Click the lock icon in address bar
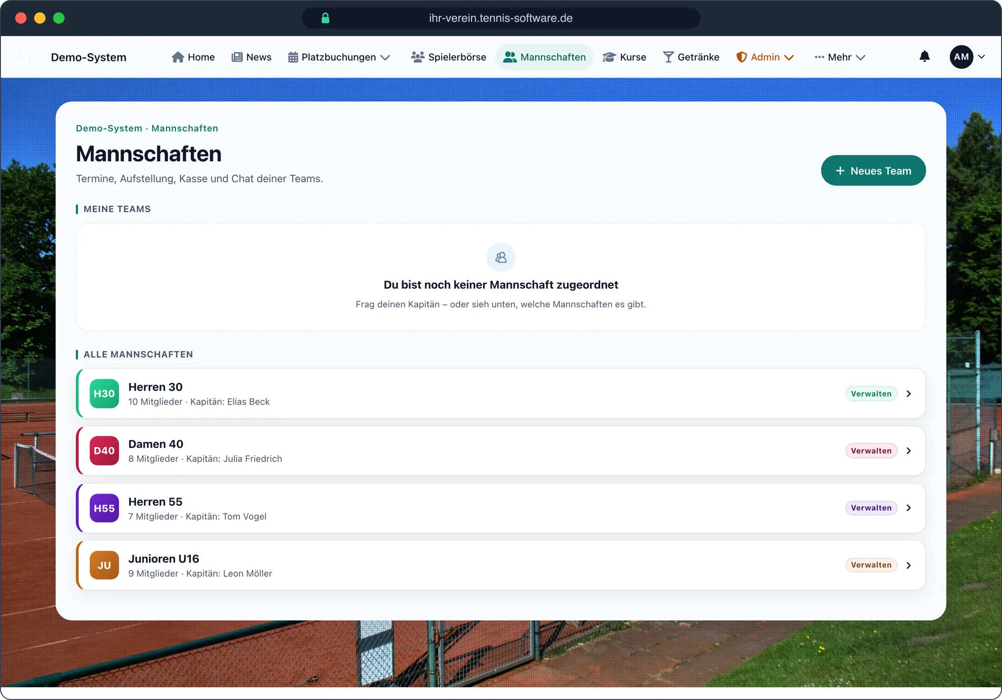The width and height of the screenshot is (1002, 700). (x=325, y=18)
